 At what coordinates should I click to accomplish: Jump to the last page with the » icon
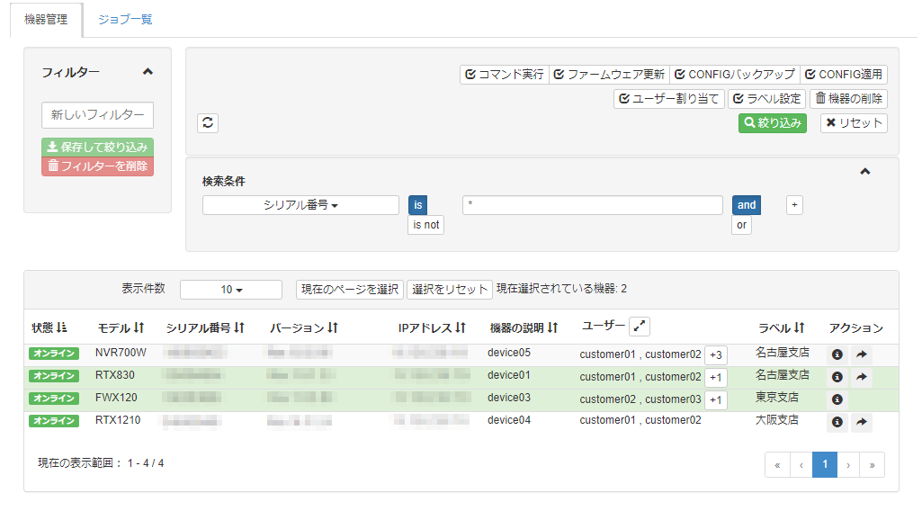tap(871, 464)
